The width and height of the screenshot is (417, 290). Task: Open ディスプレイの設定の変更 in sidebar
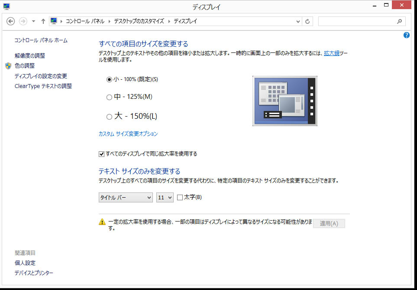[x=41, y=76]
